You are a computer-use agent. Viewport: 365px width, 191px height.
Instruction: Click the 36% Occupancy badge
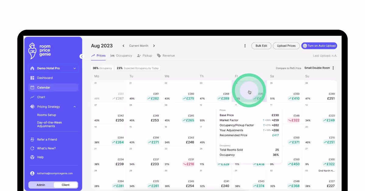coord(103,68)
